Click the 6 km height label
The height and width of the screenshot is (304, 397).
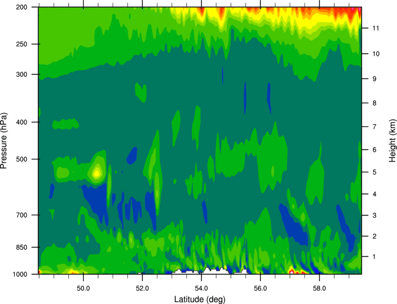click(375, 150)
